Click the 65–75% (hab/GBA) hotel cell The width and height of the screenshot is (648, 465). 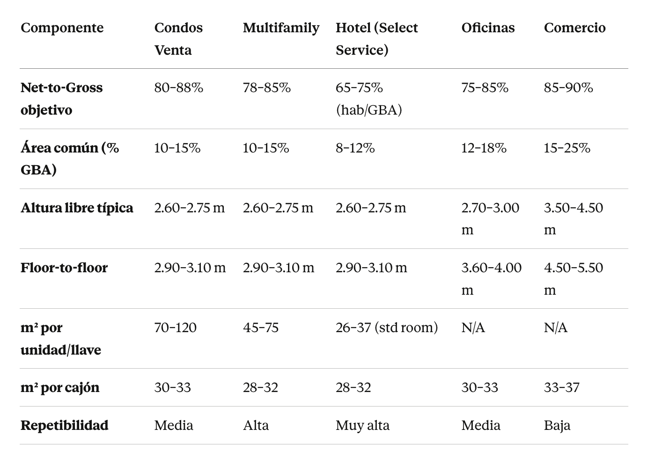click(368, 99)
